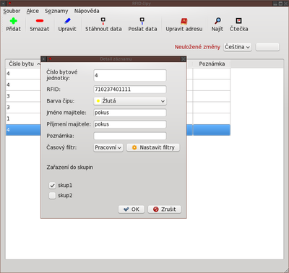Click the gear icon on Nastavit filtry
This screenshot has width=289, height=273.
(134, 147)
